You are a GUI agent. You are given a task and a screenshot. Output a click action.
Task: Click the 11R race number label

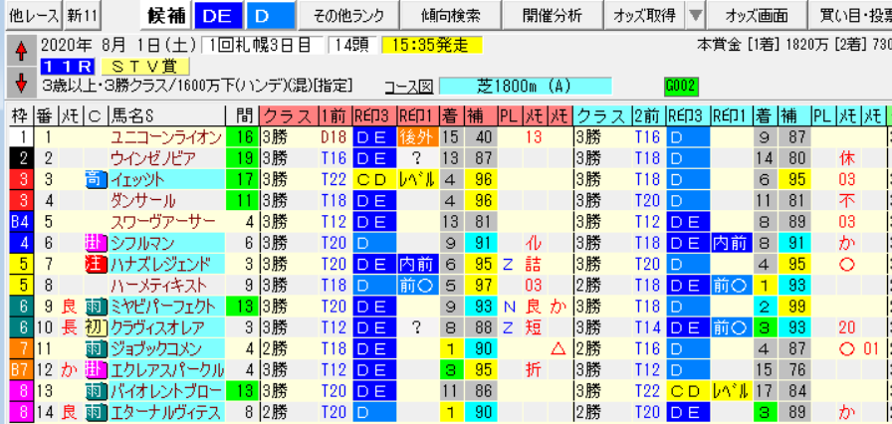[69, 67]
